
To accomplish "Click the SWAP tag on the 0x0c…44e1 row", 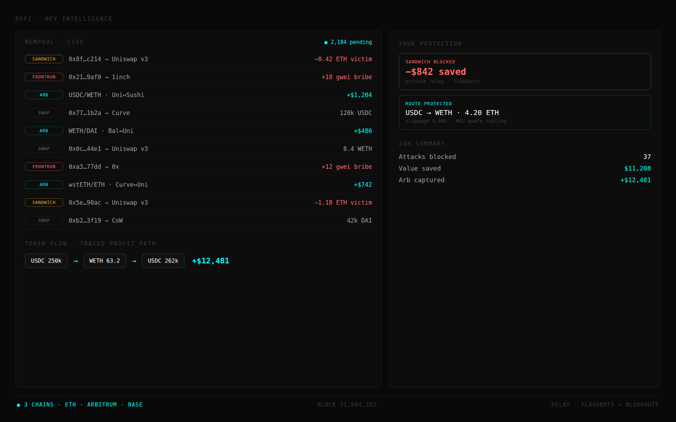I will (44, 149).
